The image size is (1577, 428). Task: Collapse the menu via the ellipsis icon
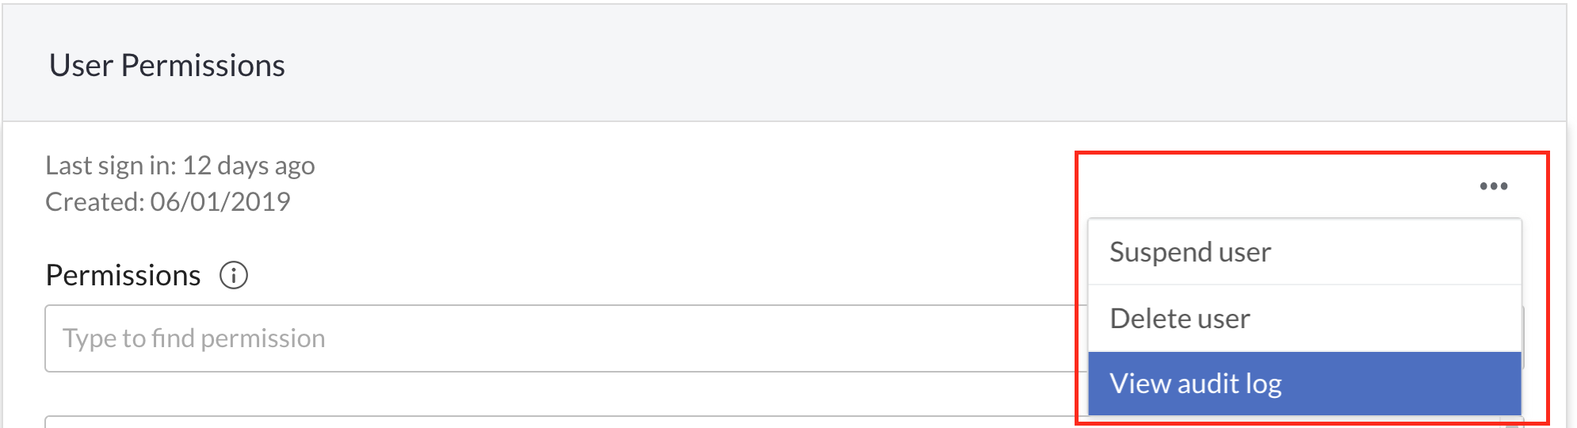tap(1493, 186)
